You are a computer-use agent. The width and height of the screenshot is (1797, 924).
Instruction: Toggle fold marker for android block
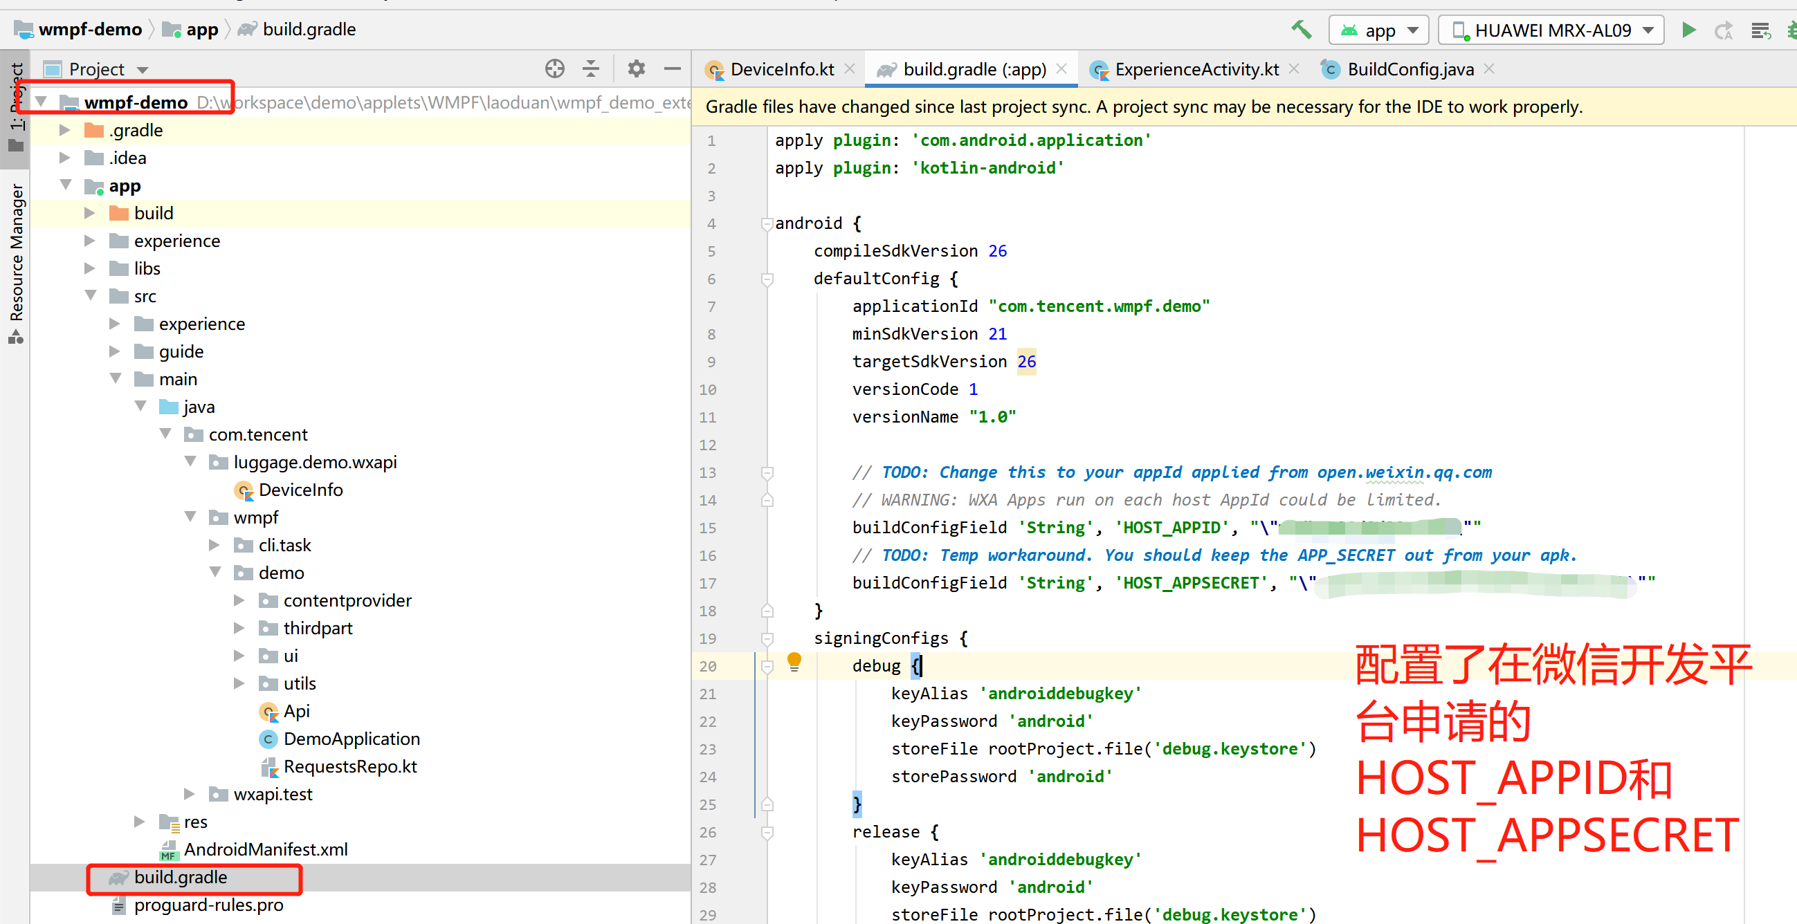767,224
